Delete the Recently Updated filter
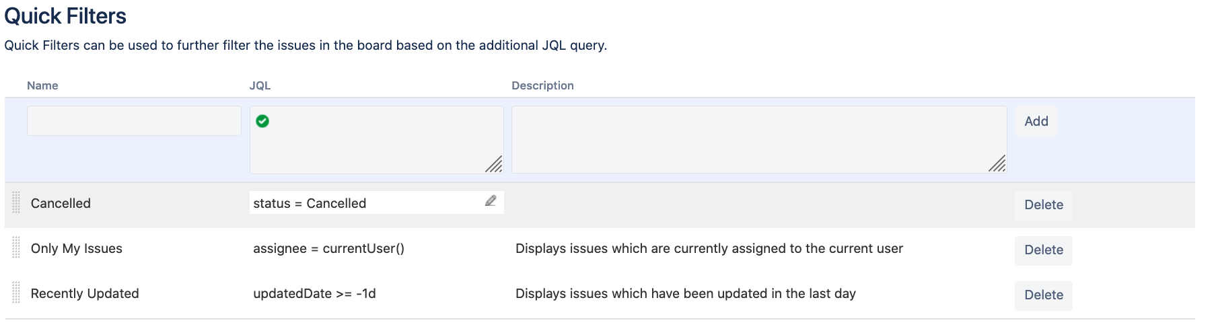 pyautogui.click(x=1044, y=295)
